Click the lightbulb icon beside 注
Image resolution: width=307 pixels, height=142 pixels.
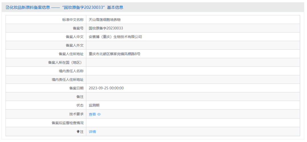coord(78,132)
